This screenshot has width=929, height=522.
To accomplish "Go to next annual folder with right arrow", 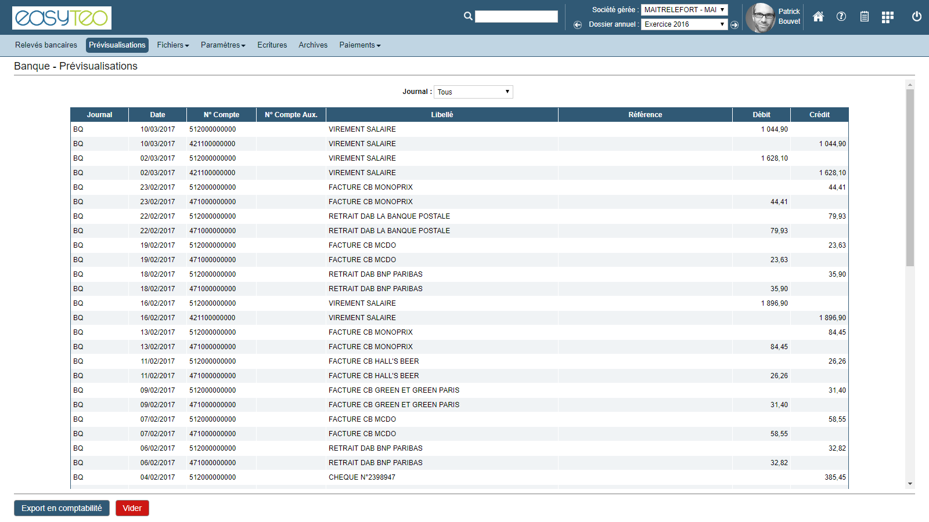I will click(734, 25).
